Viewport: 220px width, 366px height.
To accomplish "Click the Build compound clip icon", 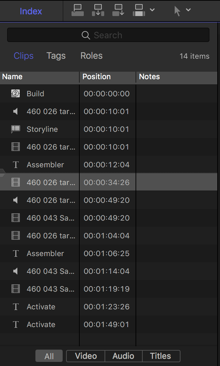I will point(15,94).
